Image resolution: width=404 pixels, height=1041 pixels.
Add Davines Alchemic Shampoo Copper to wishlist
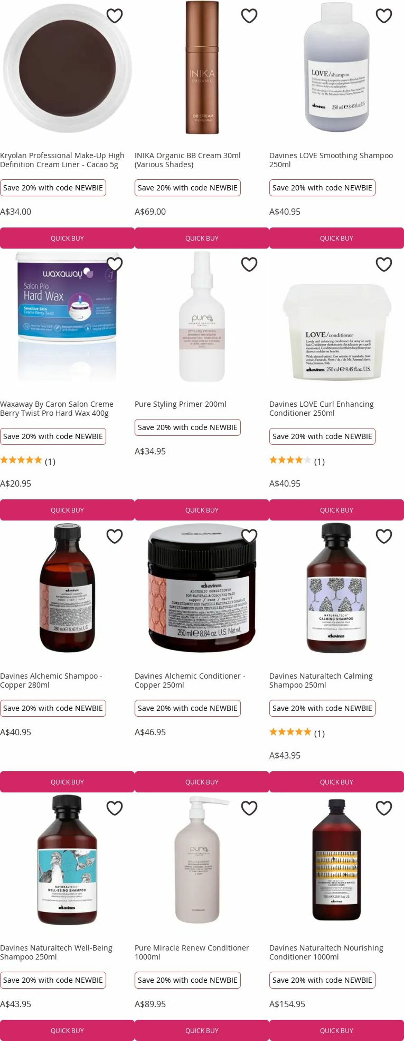point(115,536)
